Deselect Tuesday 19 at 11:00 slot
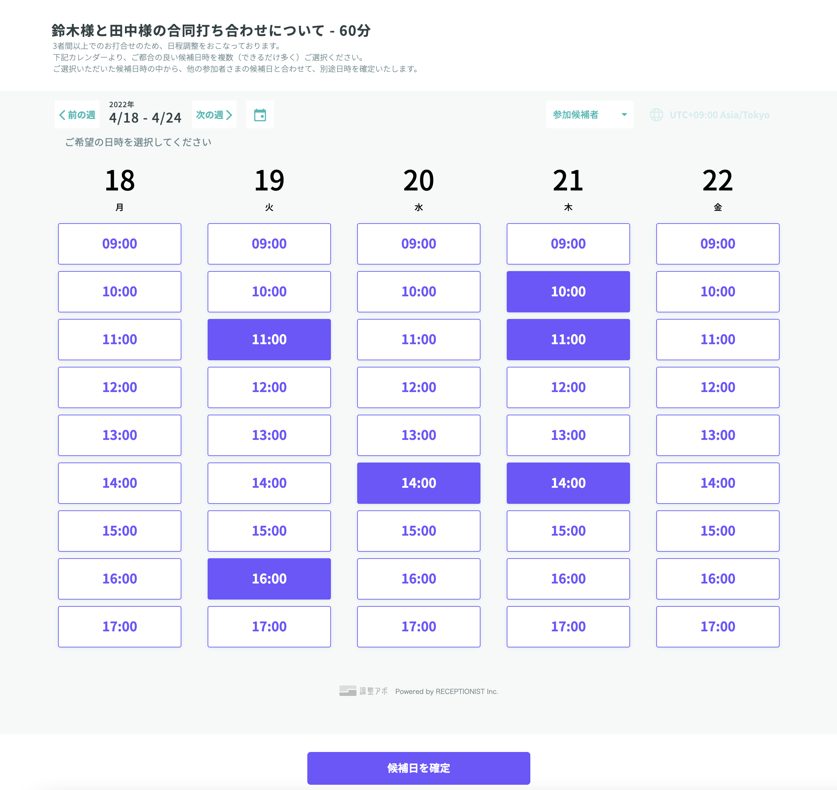837x790 pixels. (269, 339)
